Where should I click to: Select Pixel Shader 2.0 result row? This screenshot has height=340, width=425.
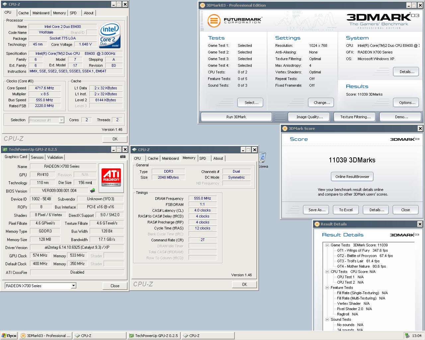354,309
